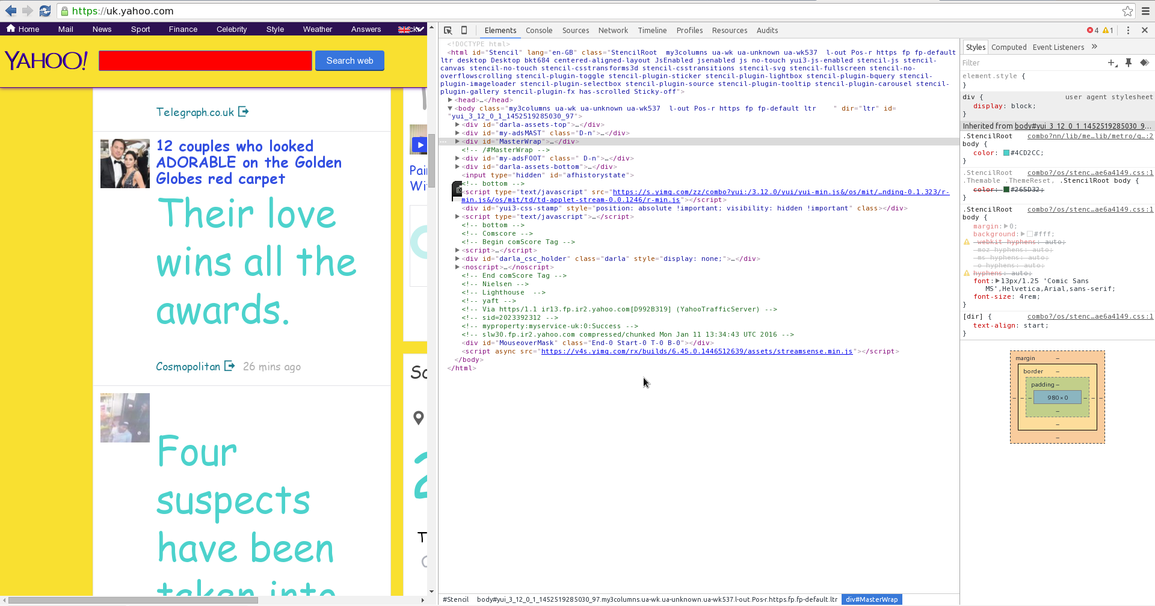Open the browser hamburger menu
This screenshot has height=606, width=1155.
click(x=1145, y=11)
